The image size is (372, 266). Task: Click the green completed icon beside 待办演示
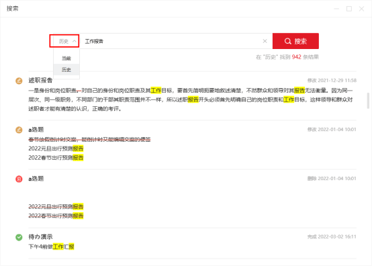click(19, 237)
